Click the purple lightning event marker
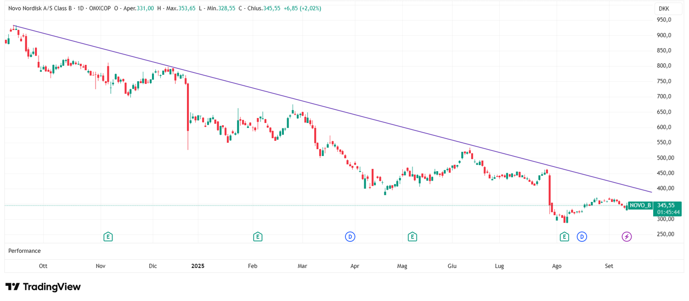The image size is (689, 301). click(627, 237)
